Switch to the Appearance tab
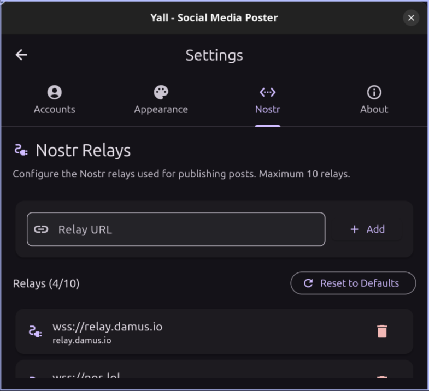Image resolution: width=429 pixels, height=391 pixels. tap(161, 99)
